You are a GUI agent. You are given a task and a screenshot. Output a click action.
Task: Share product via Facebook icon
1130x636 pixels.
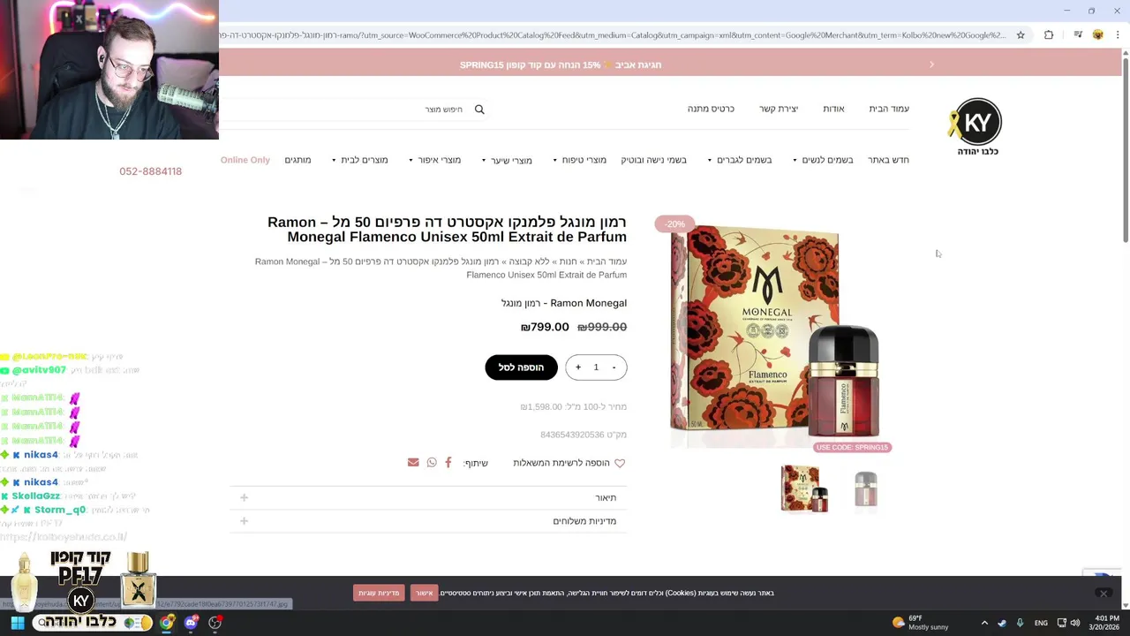(448, 463)
